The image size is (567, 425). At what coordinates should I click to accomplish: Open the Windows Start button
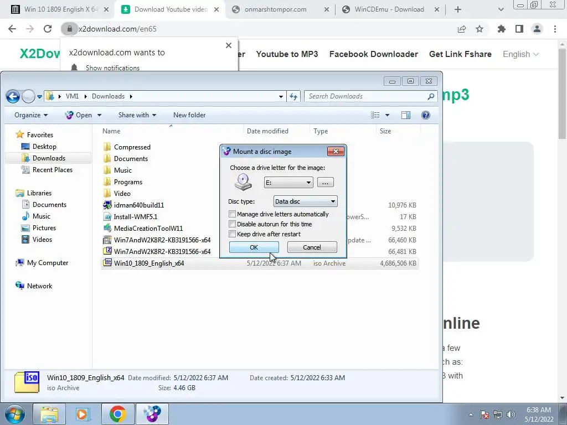click(x=14, y=414)
